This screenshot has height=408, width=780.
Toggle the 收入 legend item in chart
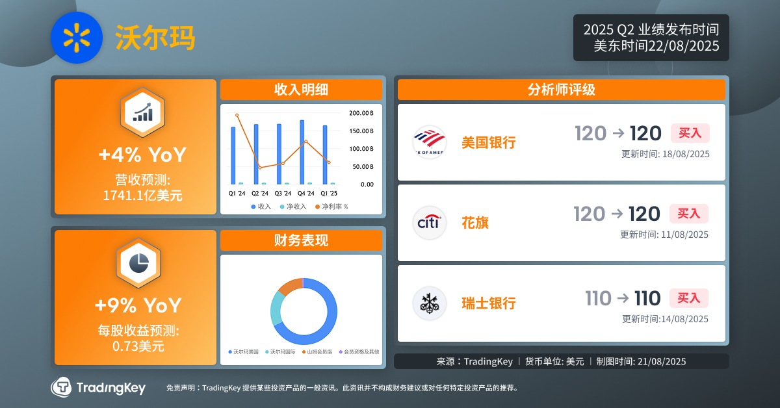point(261,206)
